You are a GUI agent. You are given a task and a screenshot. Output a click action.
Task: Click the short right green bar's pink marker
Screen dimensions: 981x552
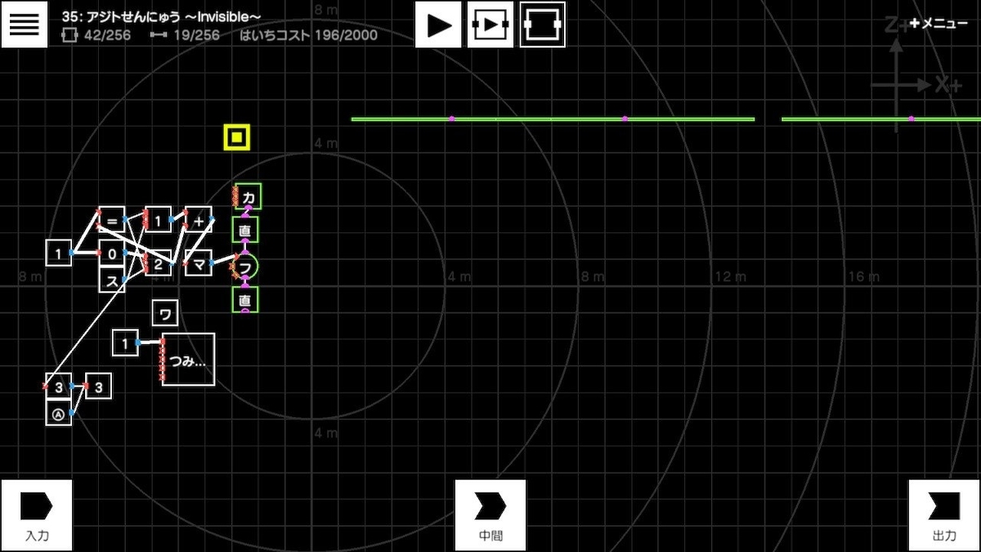pyautogui.click(x=912, y=119)
